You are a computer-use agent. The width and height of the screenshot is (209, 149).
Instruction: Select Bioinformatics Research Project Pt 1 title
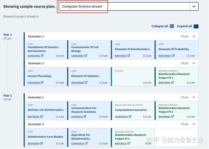point(174,76)
